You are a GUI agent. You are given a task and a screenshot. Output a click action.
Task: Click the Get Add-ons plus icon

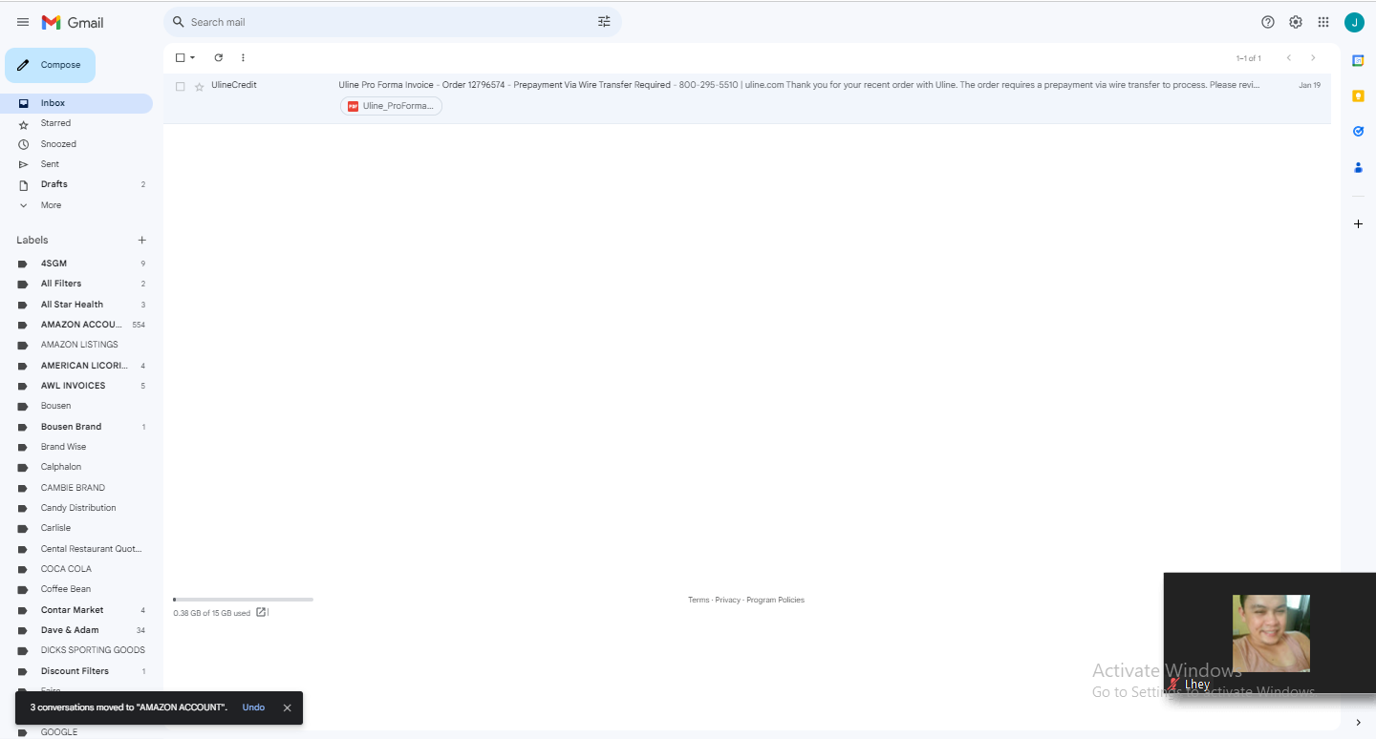[x=1358, y=224]
